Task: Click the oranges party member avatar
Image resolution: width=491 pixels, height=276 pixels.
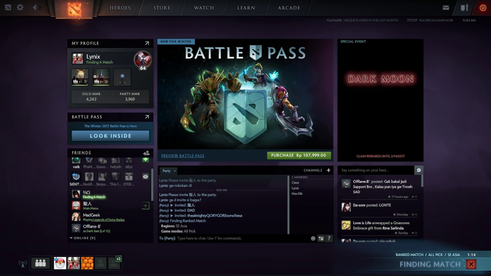Action: [87, 263]
